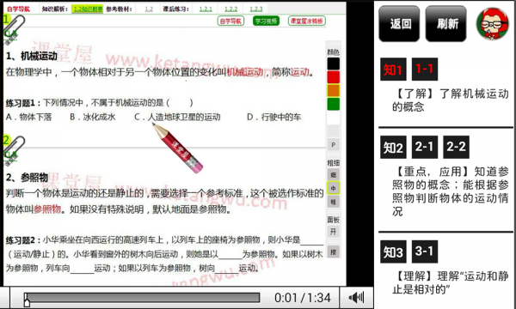Select the 知2 knowledge point tag
516x309 pixels.
pyautogui.click(x=393, y=148)
